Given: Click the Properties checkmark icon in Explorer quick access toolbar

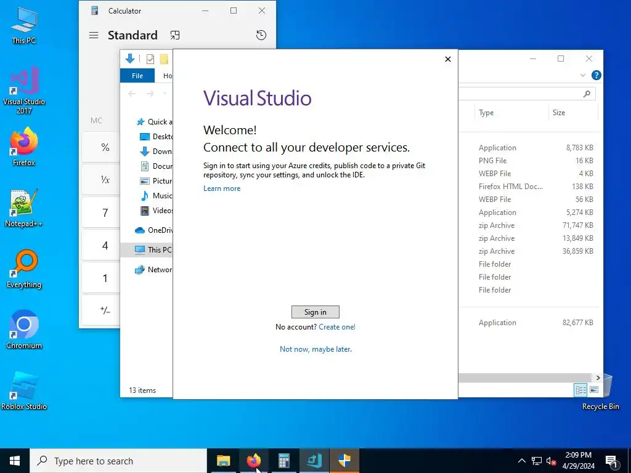Looking at the screenshot, I should 150,59.
